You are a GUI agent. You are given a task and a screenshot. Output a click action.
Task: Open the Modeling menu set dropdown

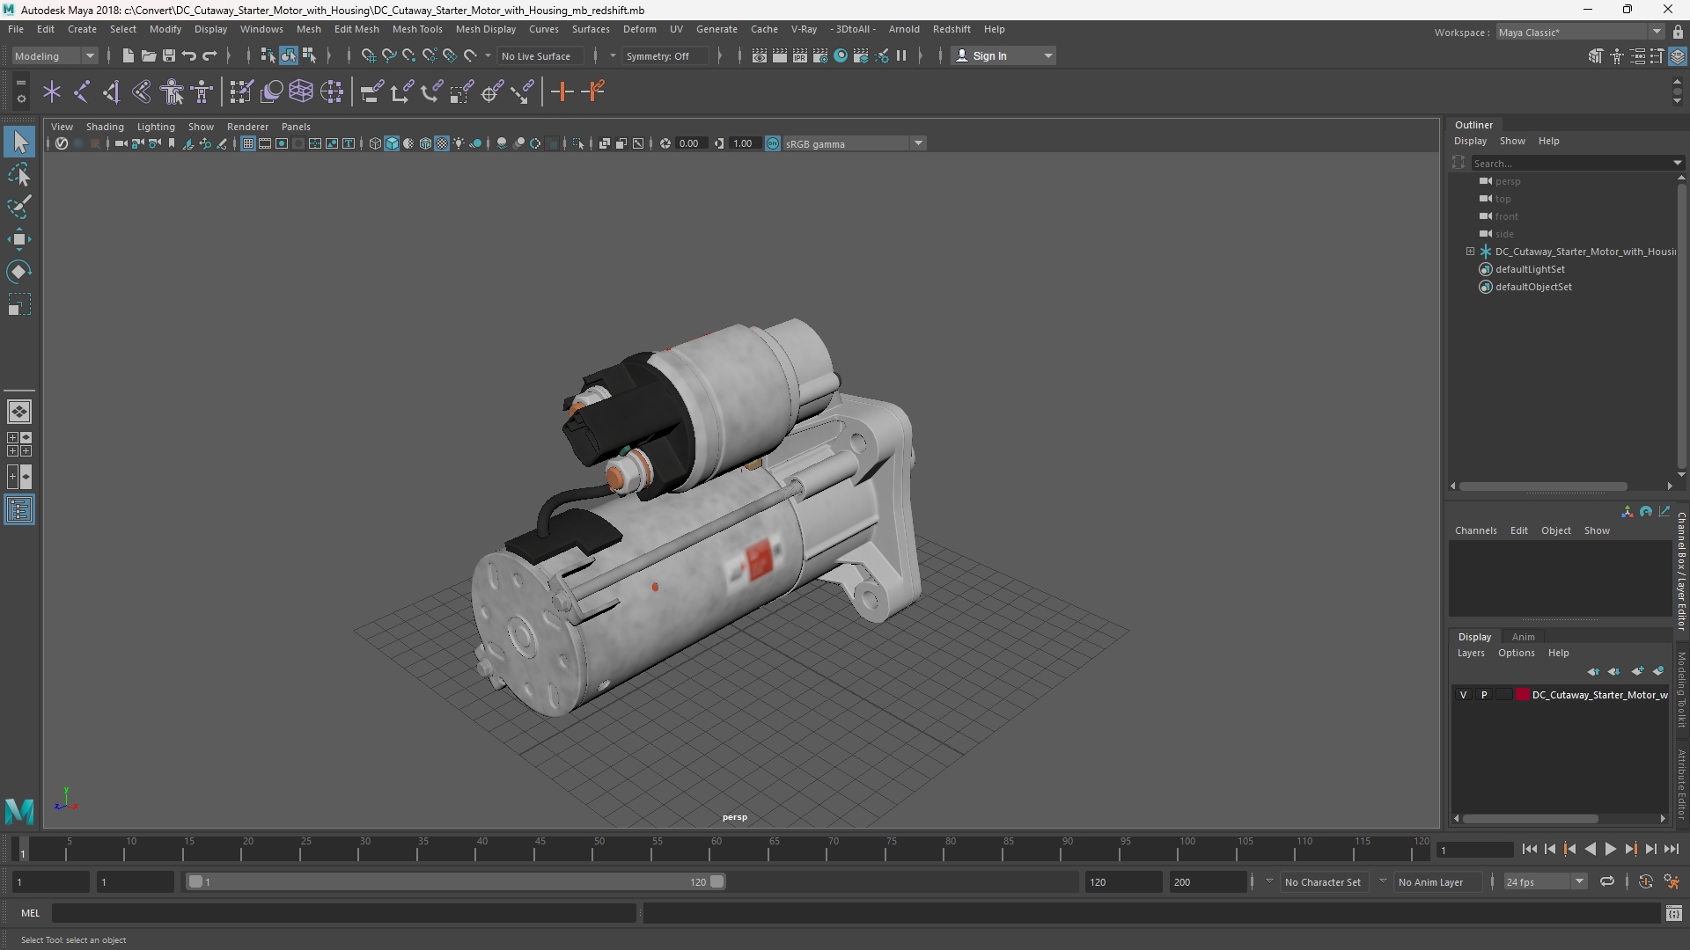coord(55,55)
